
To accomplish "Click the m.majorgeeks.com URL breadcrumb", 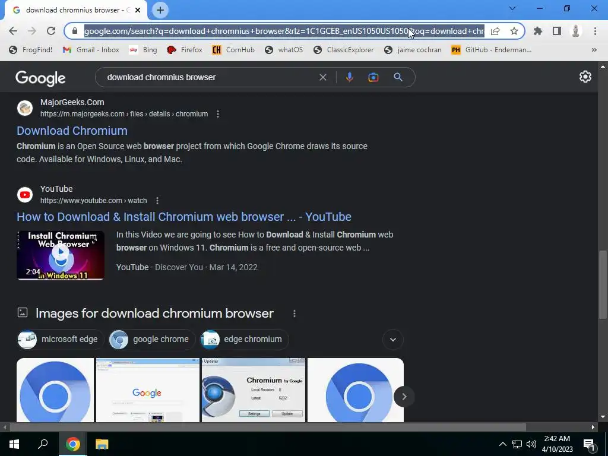I will pos(124,114).
